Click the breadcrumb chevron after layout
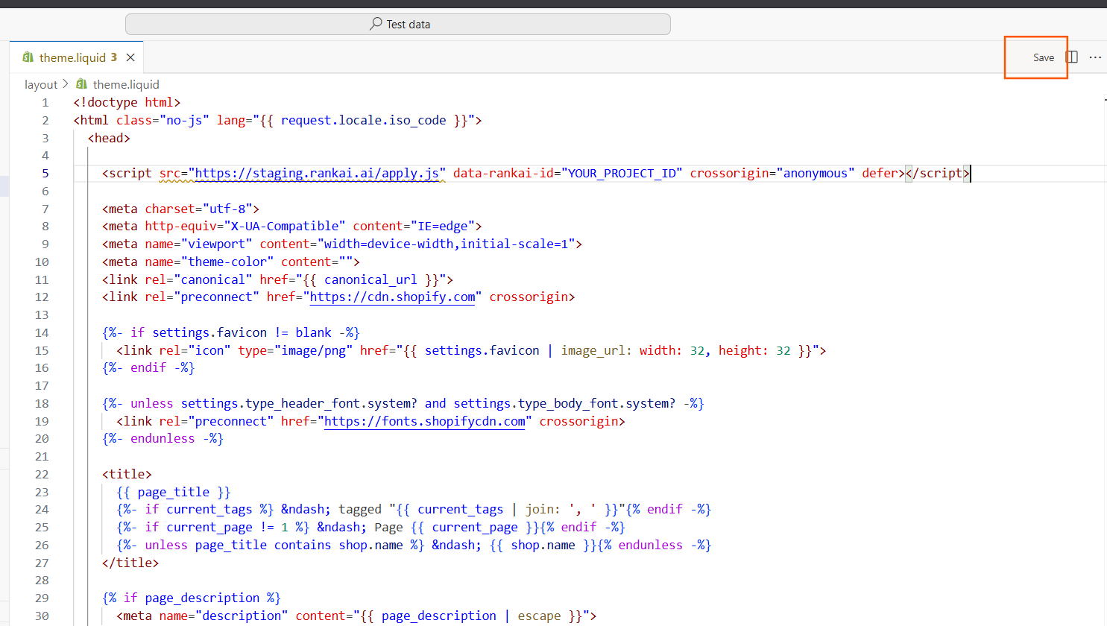This screenshot has height=626, width=1107. 66,84
